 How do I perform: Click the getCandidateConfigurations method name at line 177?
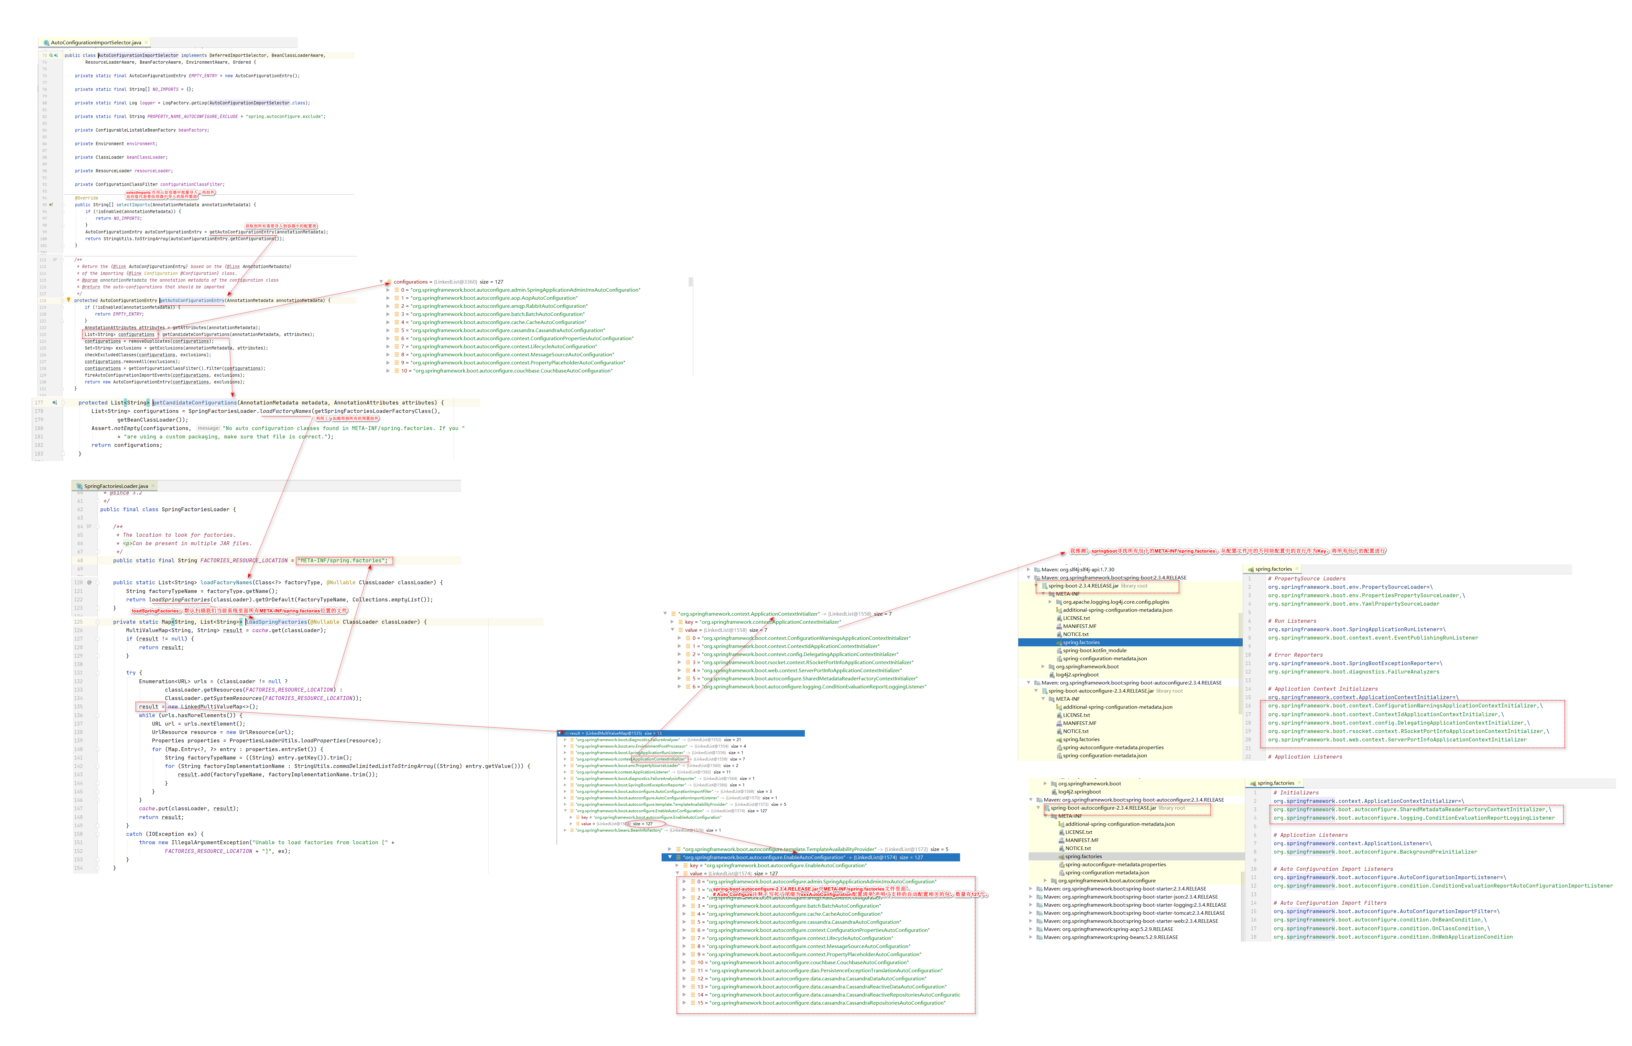click(195, 403)
